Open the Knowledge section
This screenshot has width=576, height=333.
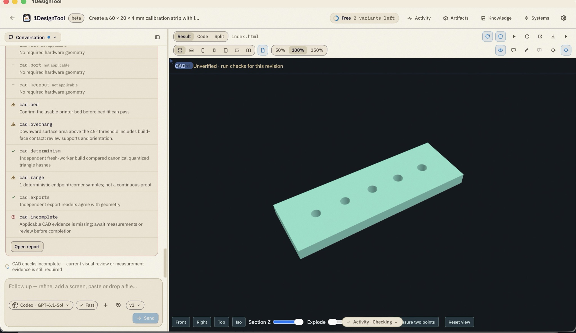496,18
